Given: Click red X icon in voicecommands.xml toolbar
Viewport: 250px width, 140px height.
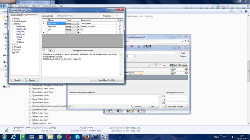Looking at the screenshot, I should point(132,46).
